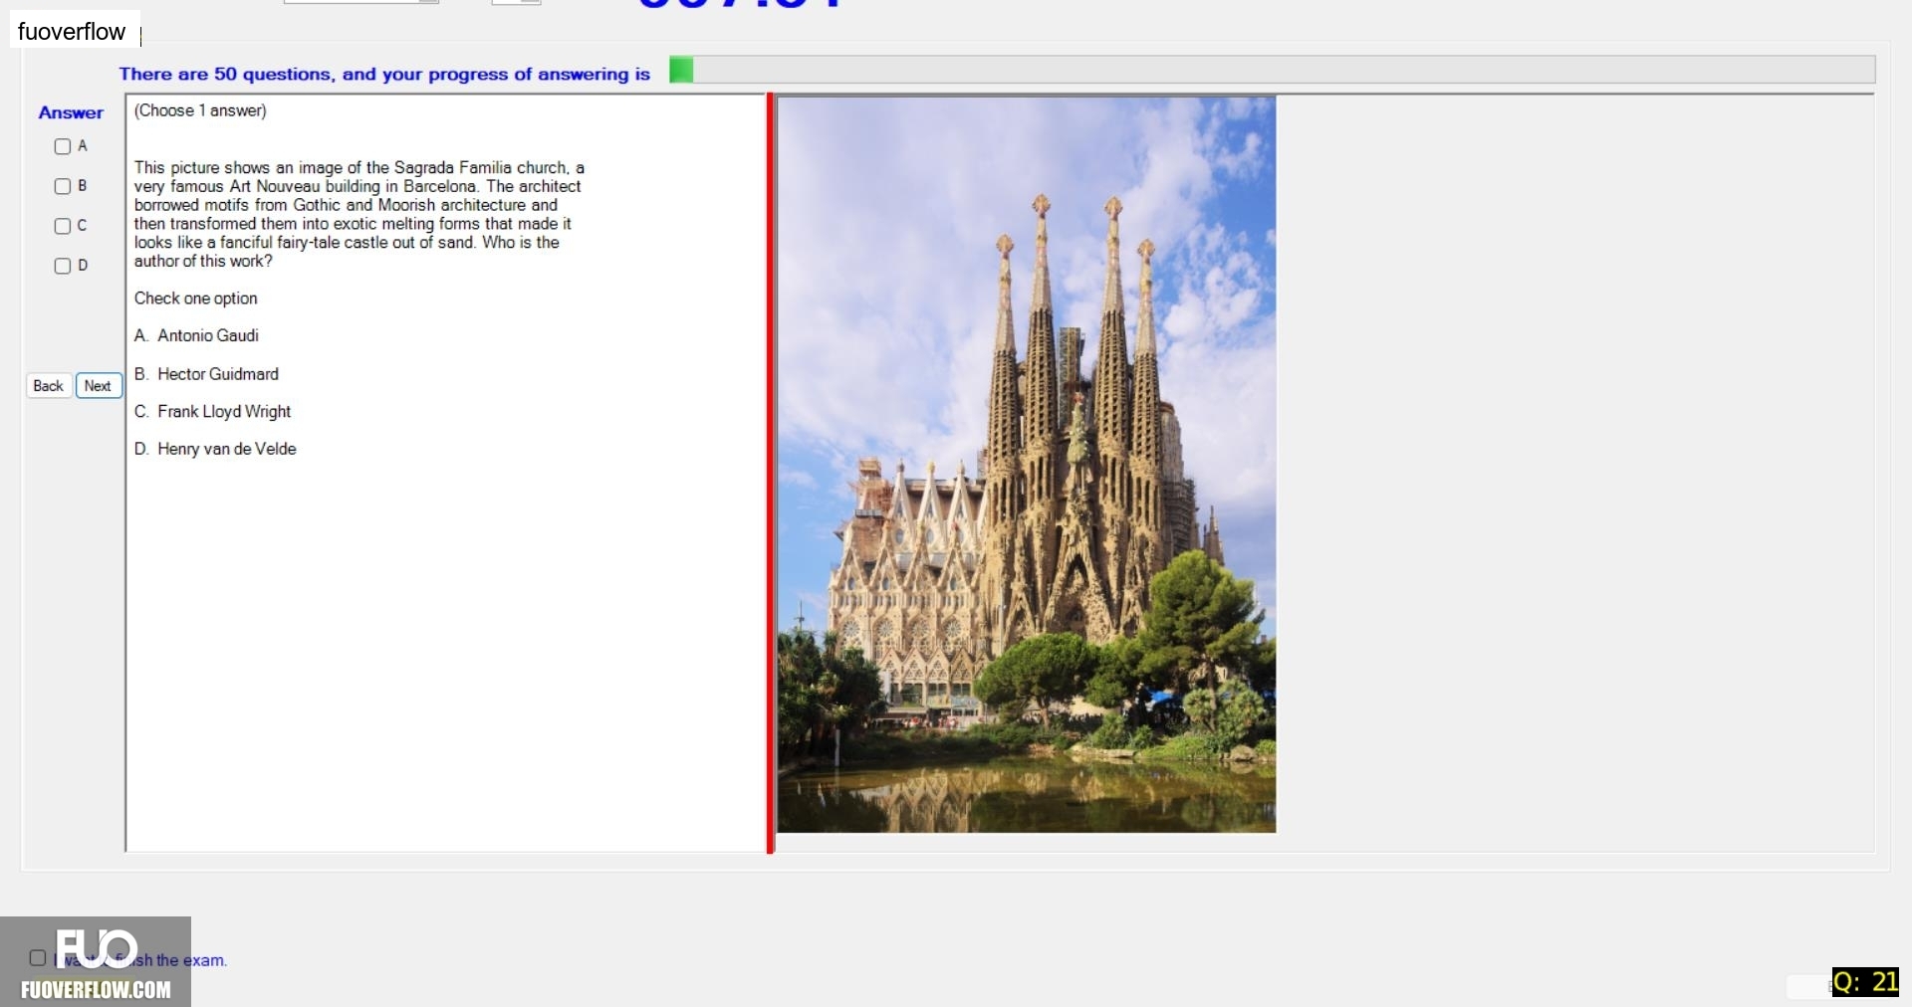The width and height of the screenshot is (1912, 1007).
Task: Click the 'fuoverflow' title label
Action: (x=72, y=32)
